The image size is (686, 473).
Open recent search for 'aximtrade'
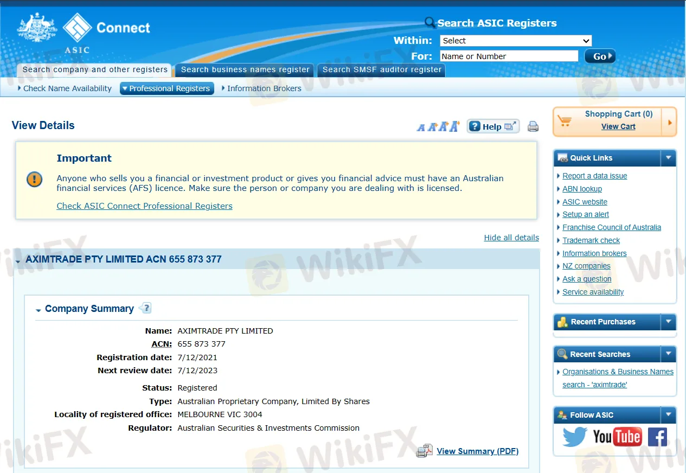click(x=618, y=378)
